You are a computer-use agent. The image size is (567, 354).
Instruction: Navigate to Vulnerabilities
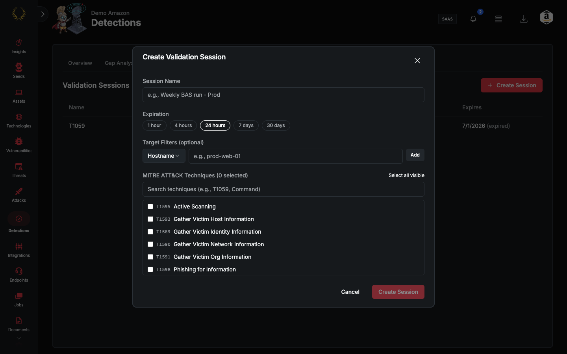(x=19, y=146)
